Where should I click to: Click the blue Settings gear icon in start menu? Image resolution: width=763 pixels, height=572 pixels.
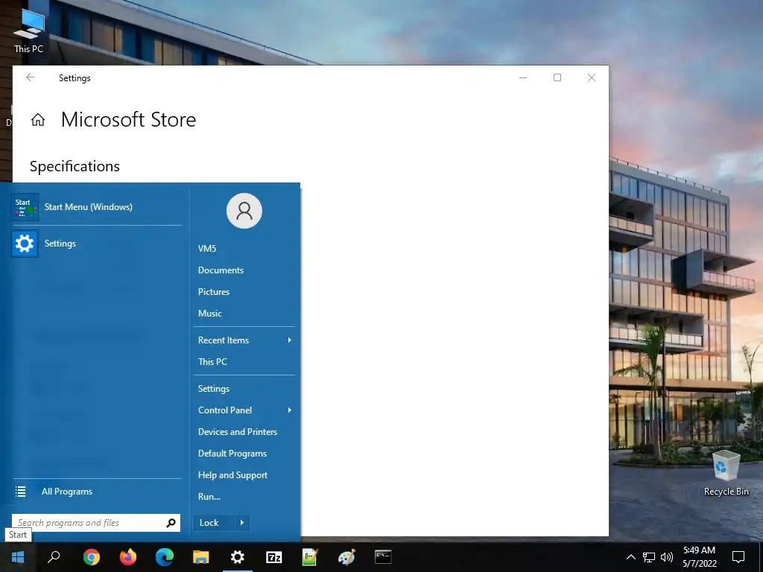pos(25,244)
